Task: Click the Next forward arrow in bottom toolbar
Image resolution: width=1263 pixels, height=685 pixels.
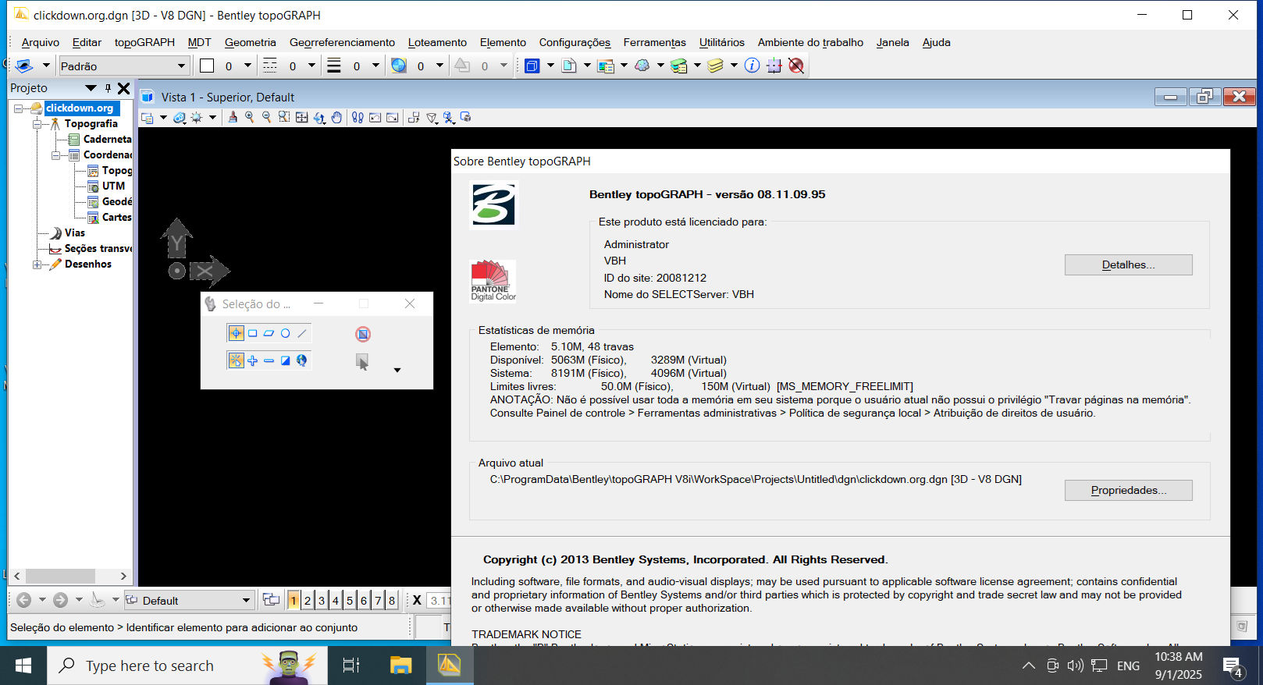Action: pyautogui.click(x=60, y=600)
